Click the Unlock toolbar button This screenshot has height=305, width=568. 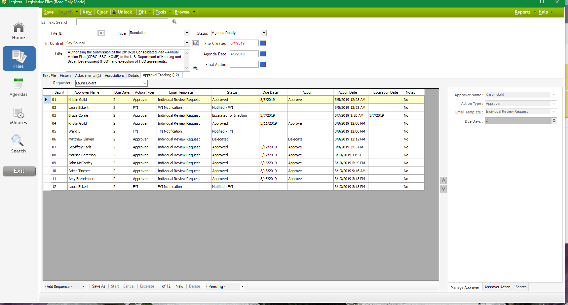(x=122, y=12)
